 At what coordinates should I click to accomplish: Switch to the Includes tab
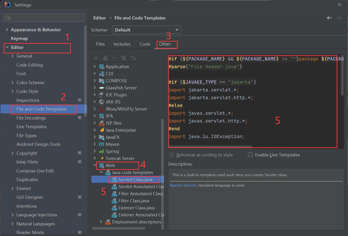click(122, 44)
